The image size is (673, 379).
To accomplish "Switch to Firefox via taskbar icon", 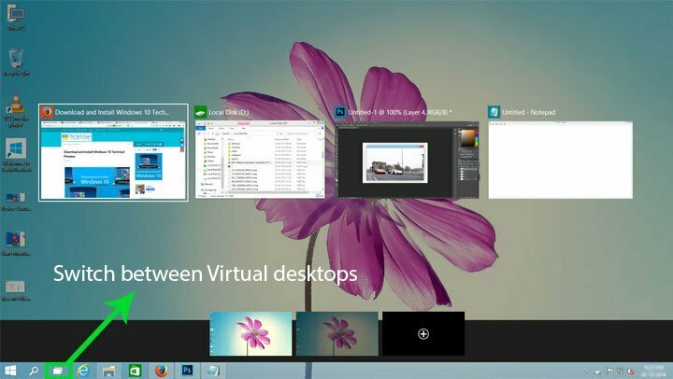I will point(161,371).
